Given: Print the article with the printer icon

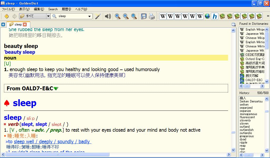Looking at the screenshot, I should pyautogui.click(x=152, y=16).
